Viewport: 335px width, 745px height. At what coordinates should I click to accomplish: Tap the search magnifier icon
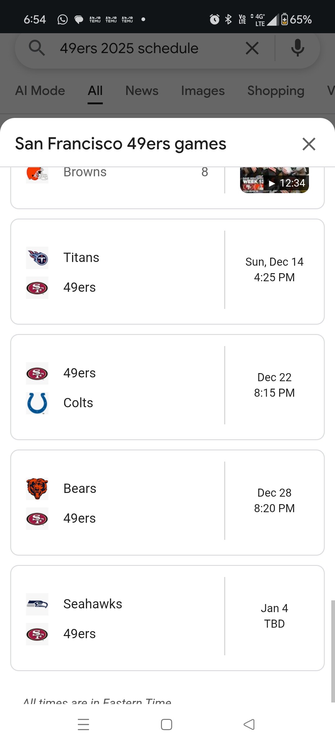[37, 48]
